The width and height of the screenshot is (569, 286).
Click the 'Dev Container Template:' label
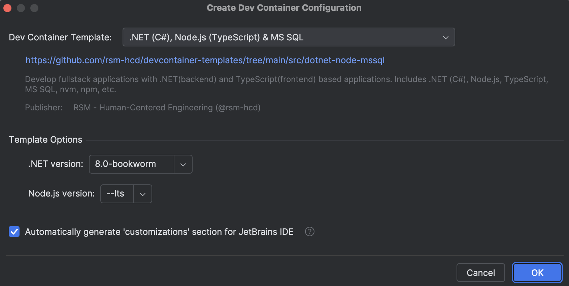click(60, 37)
